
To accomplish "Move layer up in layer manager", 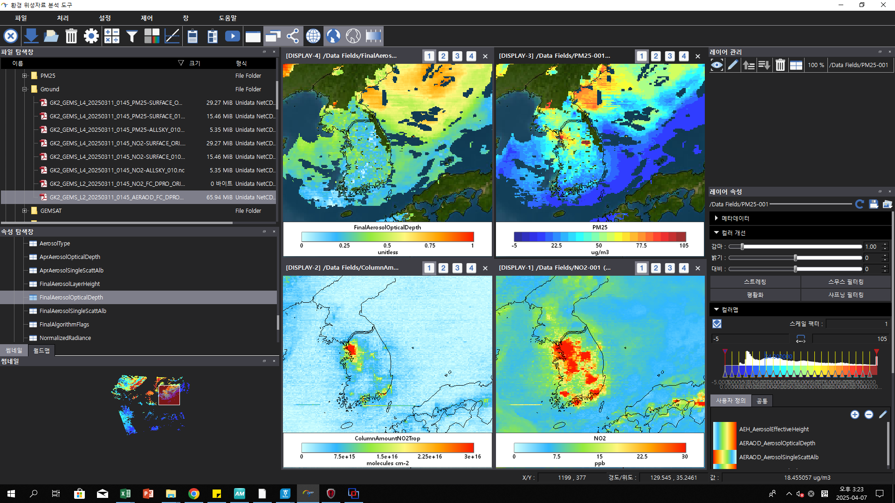I will point(749,65).
